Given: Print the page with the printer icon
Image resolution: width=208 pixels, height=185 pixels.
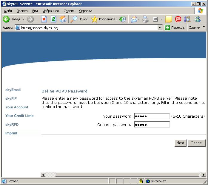Looking at the screenshot, I should pyautogui.click(x=146, y=19).
